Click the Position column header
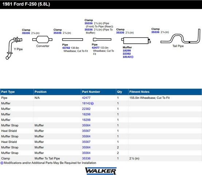This screenshot has height=175, width=202. click(57, 92)
